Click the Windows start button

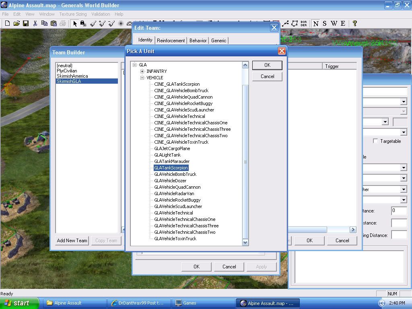[x=19, y=303]
